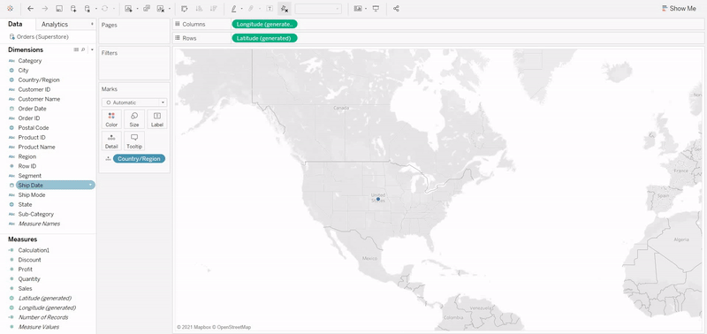Switch to the Data tab
Viewport: 707px width, 334px height.
click(x=15, y=24)
